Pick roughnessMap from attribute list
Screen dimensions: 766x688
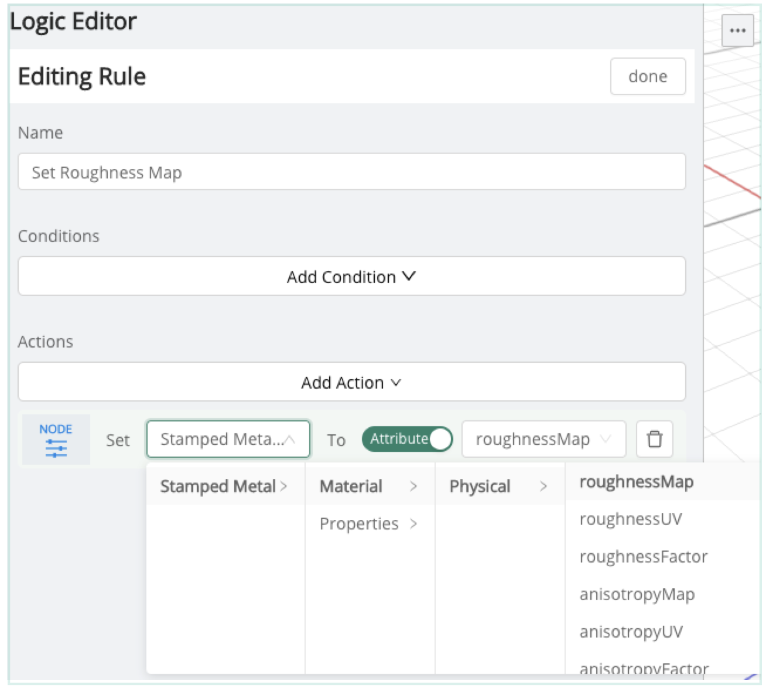(636, 482)
